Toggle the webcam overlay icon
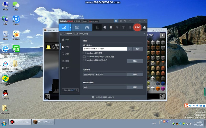Image resolution: width=206 pixels, height=128 pixels. 97,27
